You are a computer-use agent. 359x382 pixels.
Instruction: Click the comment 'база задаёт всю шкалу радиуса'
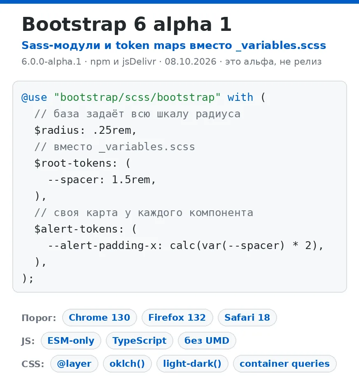tap(138, 114)
